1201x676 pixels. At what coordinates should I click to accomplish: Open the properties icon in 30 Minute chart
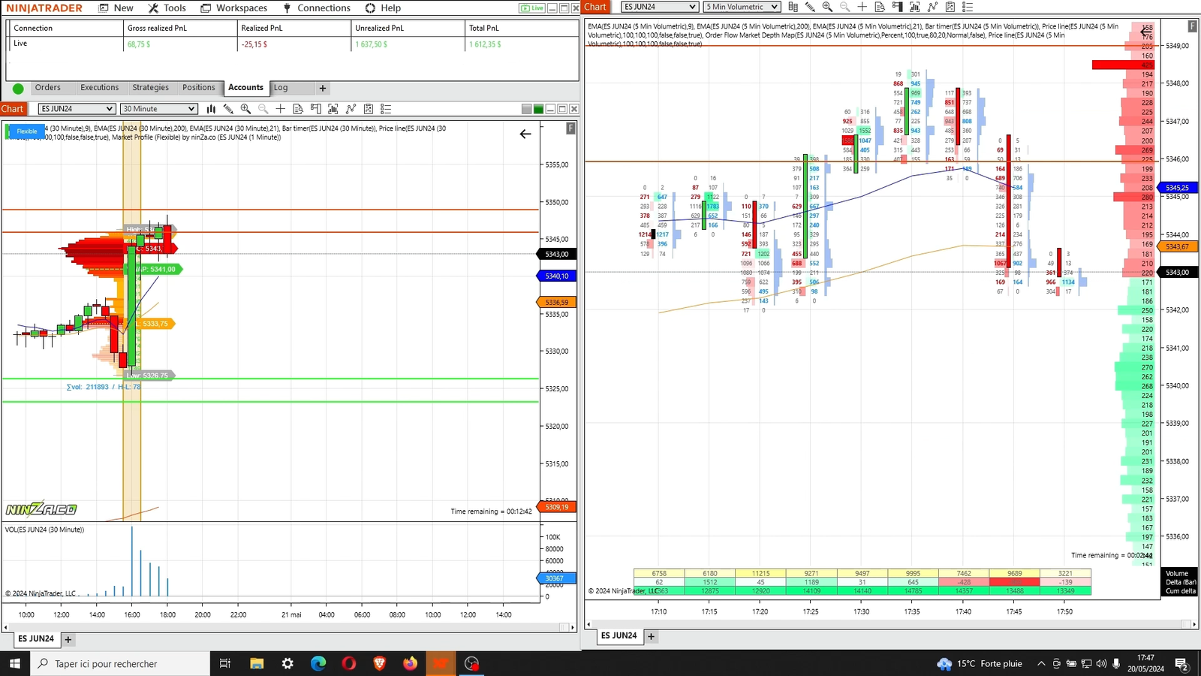pyautogui.click(x=369, y=109)
